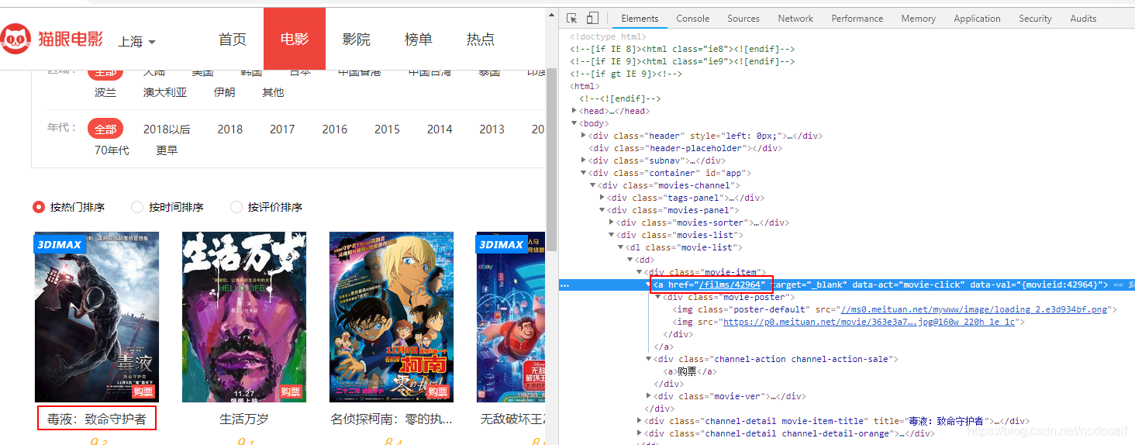This screenshot has height=445, width=1135.
Task: Open the 无敌破坏王 movie poster
Action: (512, 317)
